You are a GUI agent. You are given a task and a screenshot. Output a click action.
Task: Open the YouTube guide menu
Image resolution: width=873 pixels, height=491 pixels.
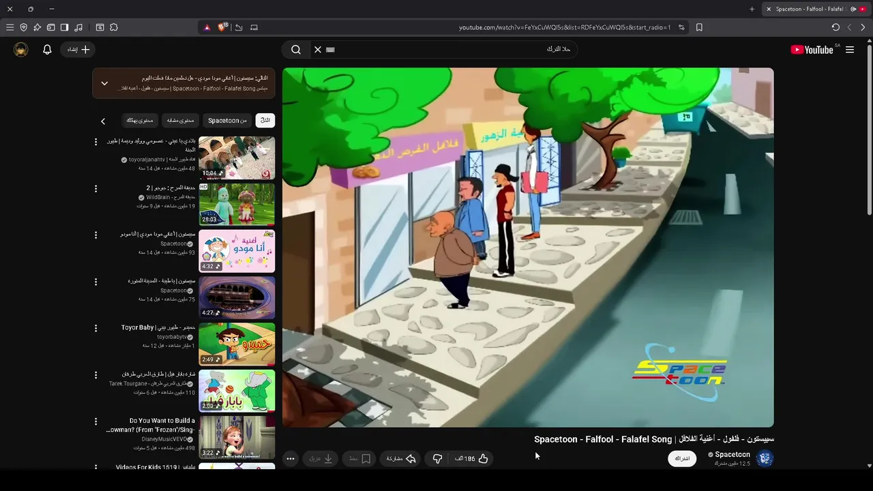click(x=850, y=49)
